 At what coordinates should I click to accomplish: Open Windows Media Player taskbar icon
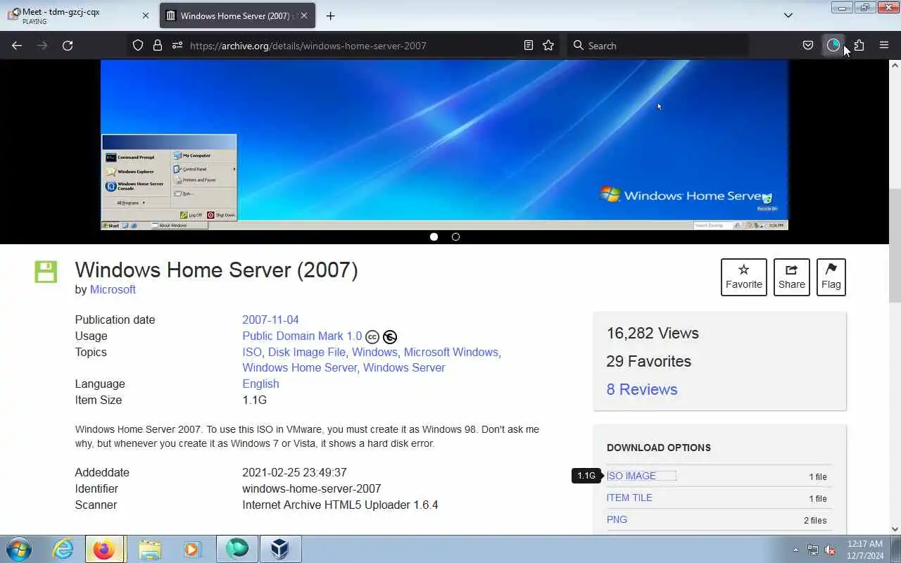(192, 549)
